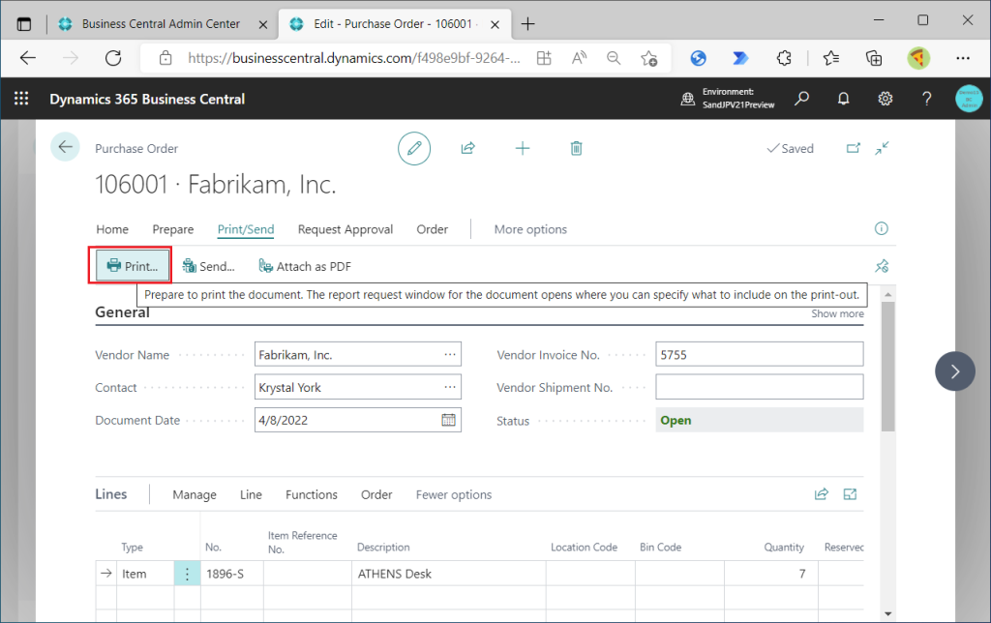Click the Print action button

point(132,266)
